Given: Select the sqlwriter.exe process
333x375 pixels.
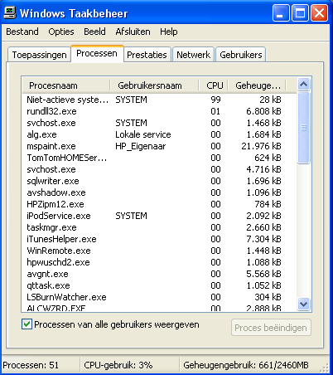Looking at the screenshot, I should [159, 181].
